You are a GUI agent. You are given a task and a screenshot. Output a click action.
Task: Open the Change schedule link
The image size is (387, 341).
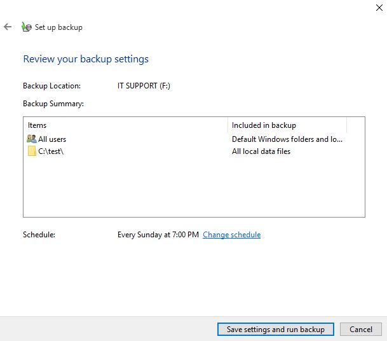(231, 235)
